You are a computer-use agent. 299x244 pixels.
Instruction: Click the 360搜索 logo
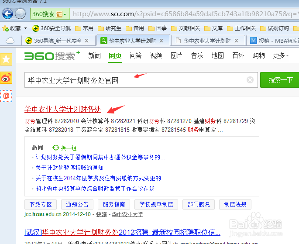pyautogui.click(x=52, y=56)
